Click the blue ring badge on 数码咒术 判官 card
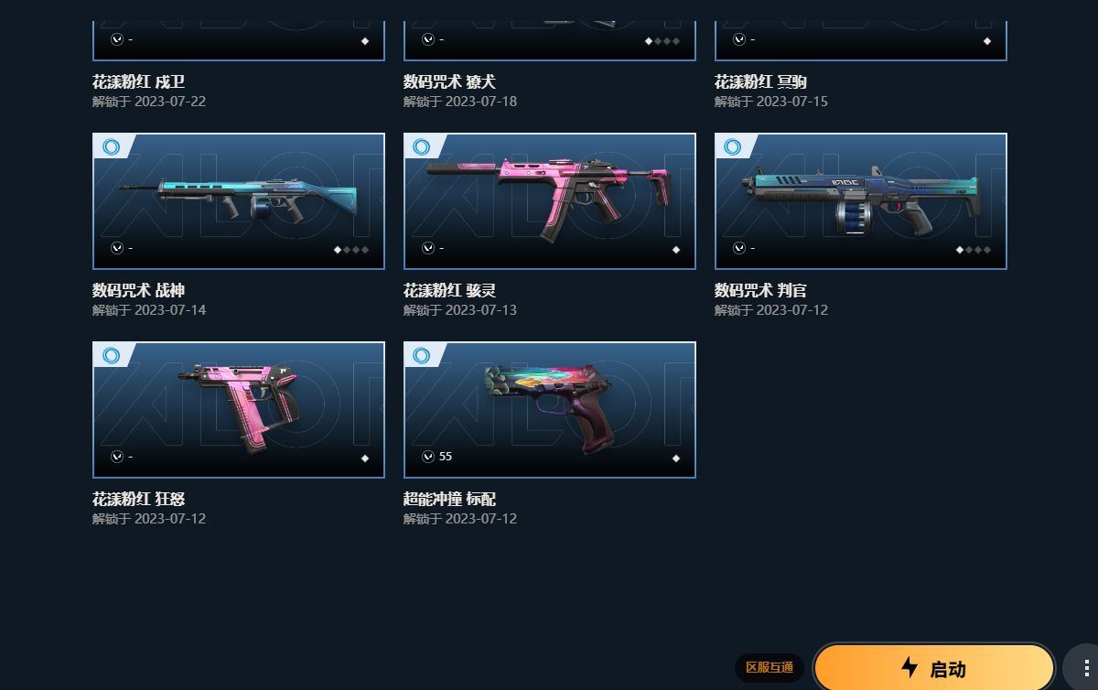Image resolution: width=1098 pixels, height=690 pixels. point(733,147)
